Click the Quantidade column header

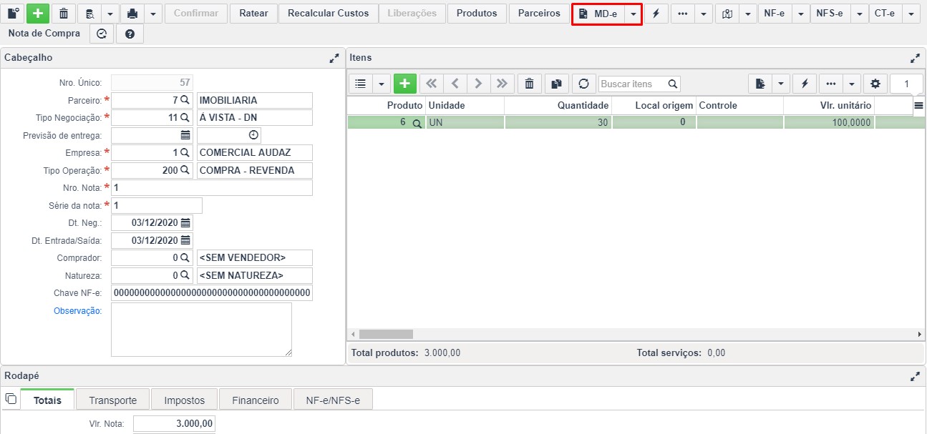[x=558, y=105]
